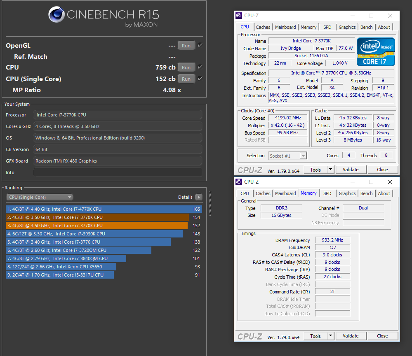Click the MP Ratio value 4.98 x
The image size is (412, 356).
pos(172,90)
